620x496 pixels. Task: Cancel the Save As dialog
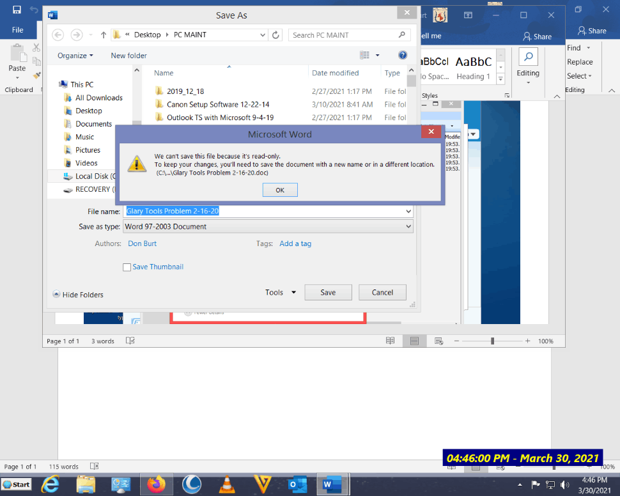tap(382, 292)
